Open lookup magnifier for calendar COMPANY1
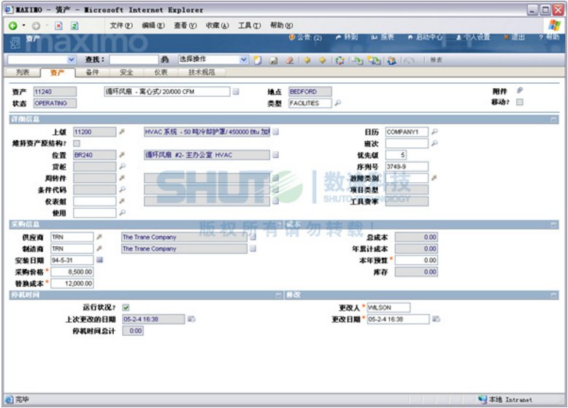568x408 pixels. tap(434, 132)
